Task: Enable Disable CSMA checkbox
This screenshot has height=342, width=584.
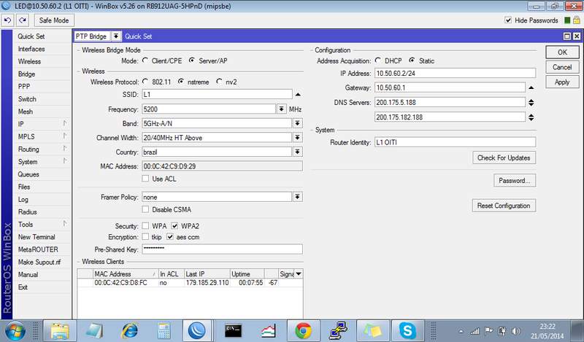Action: (x=145, y=209)
